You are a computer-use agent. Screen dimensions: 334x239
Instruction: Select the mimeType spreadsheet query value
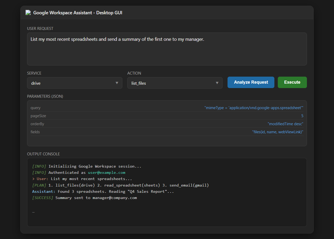pos(254,108)
